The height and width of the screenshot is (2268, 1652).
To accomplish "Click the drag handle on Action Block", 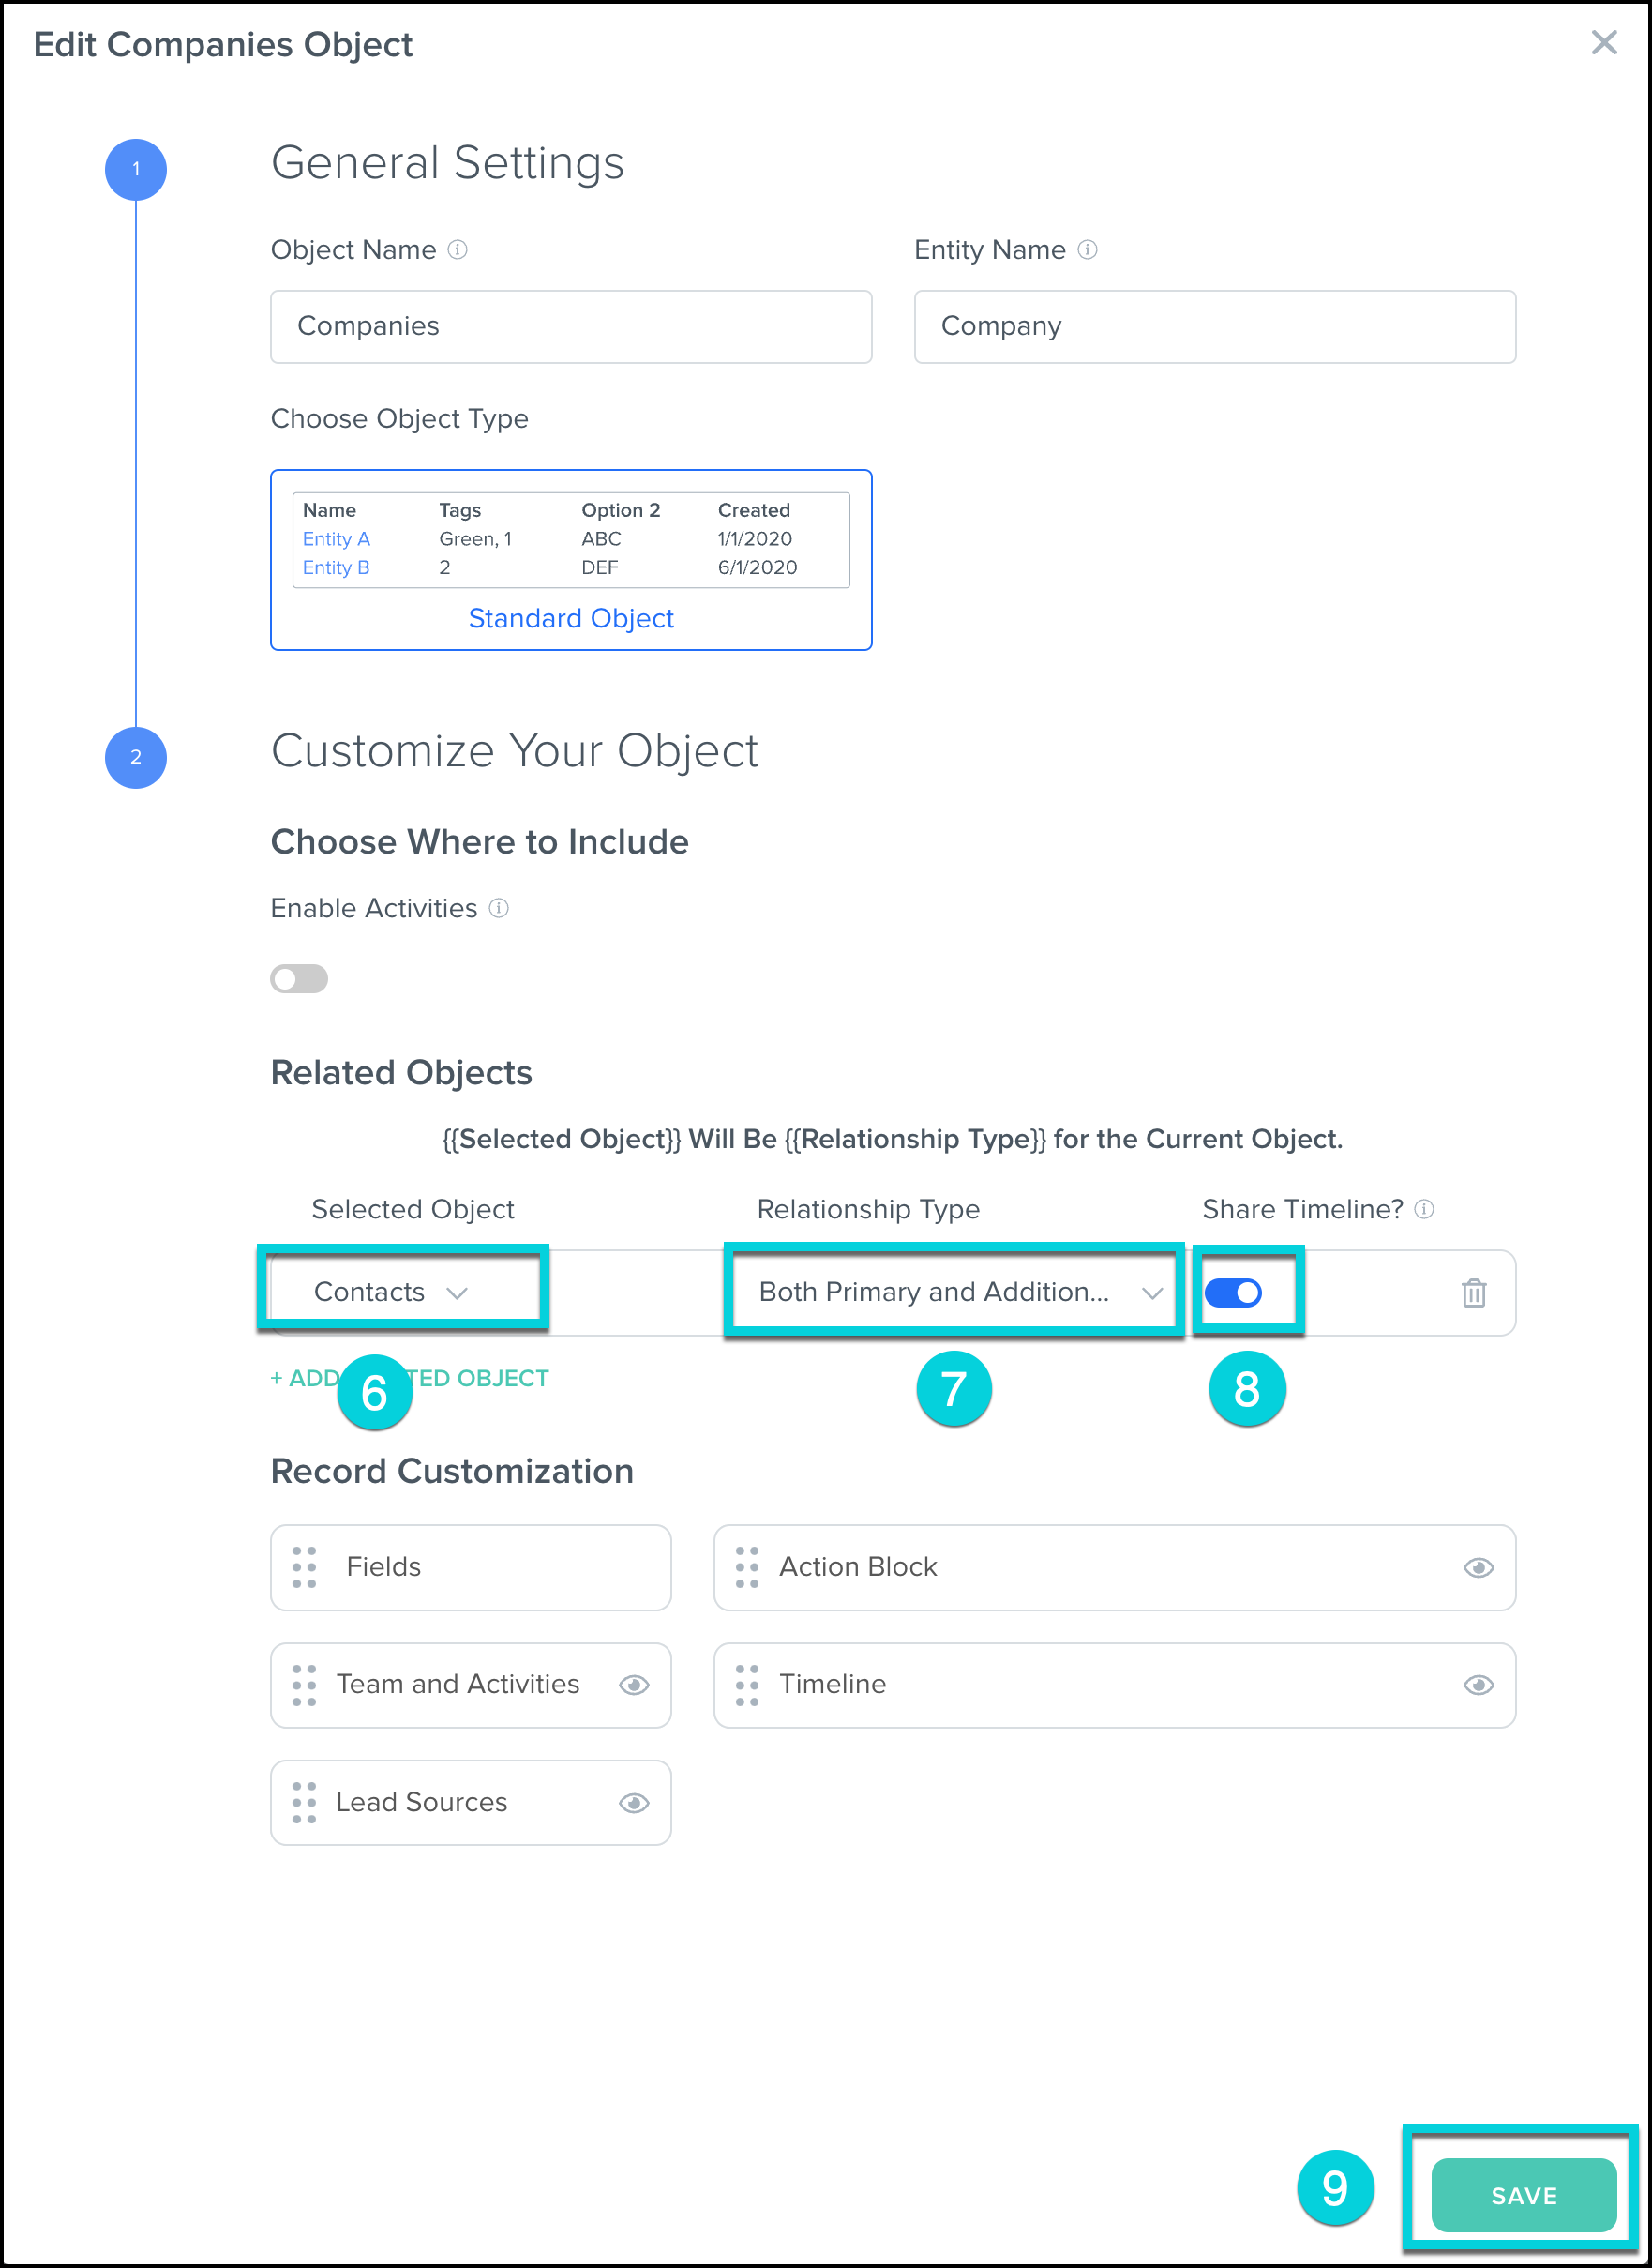I will [747, 1566].
